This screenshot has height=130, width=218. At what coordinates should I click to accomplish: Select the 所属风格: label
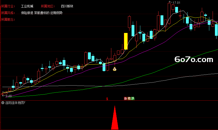(x=8, y=13)
